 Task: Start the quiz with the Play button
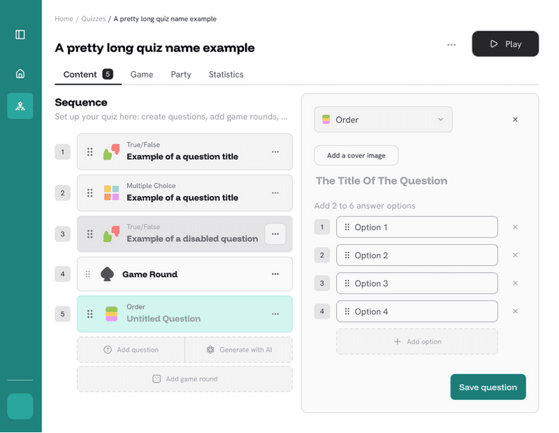pyautogui.click(x=505, y=44)
